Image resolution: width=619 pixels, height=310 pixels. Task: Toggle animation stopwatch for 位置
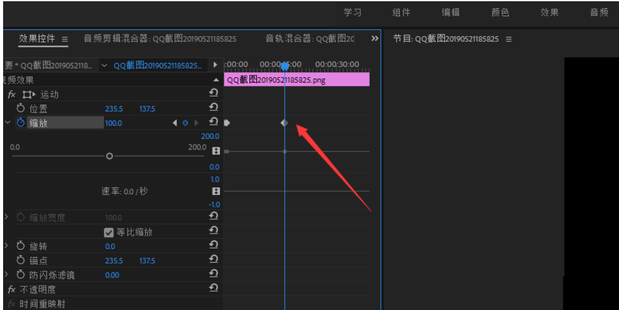[21, 108]
